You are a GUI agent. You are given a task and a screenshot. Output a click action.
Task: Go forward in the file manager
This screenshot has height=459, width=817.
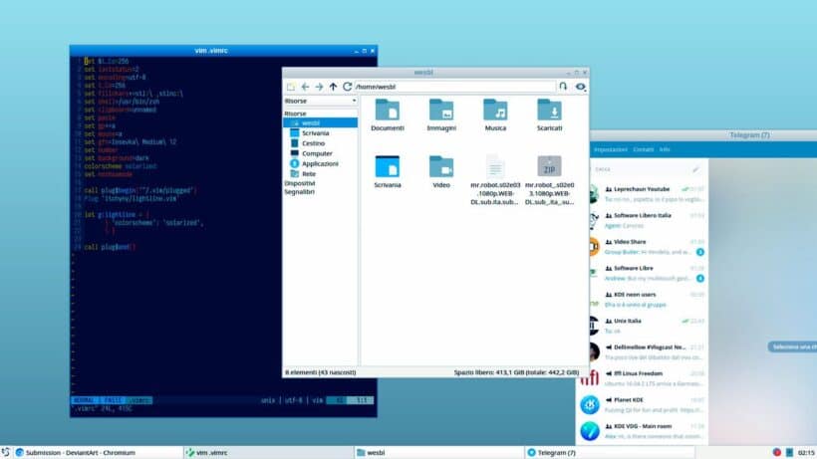[319, 87]
